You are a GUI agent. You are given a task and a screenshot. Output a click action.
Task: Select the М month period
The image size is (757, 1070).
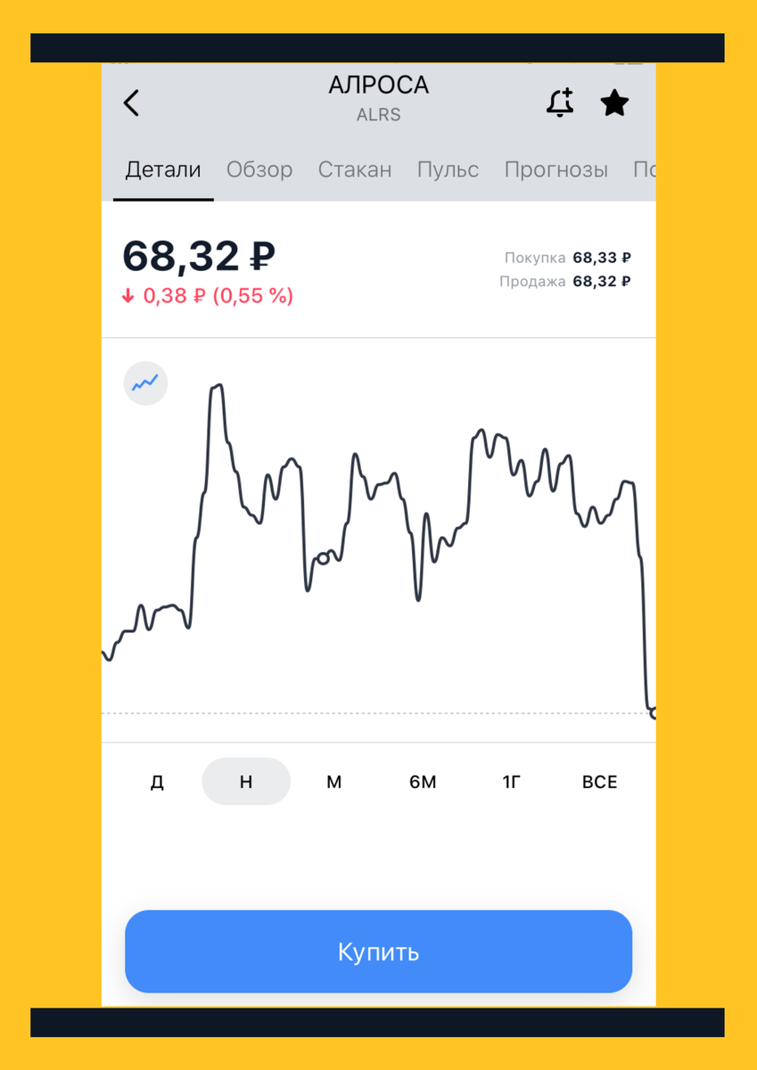point(334,782)
